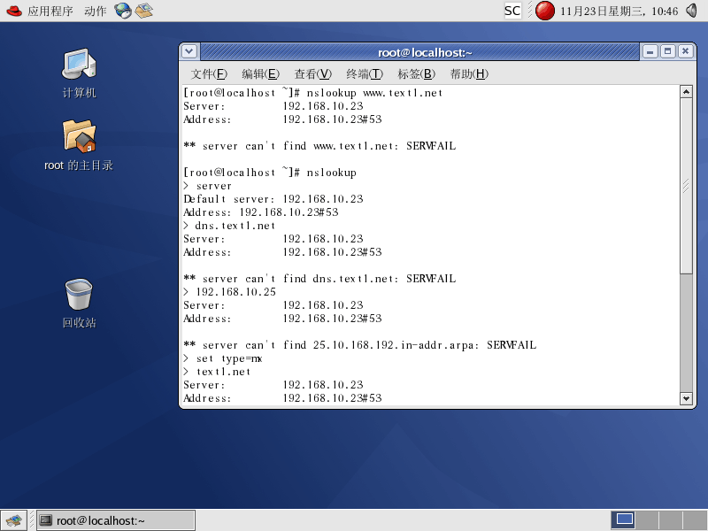Viewport: 708px width, 531px height.
Task: Click the SC input method indicator
Action: [x=512, y=11]
